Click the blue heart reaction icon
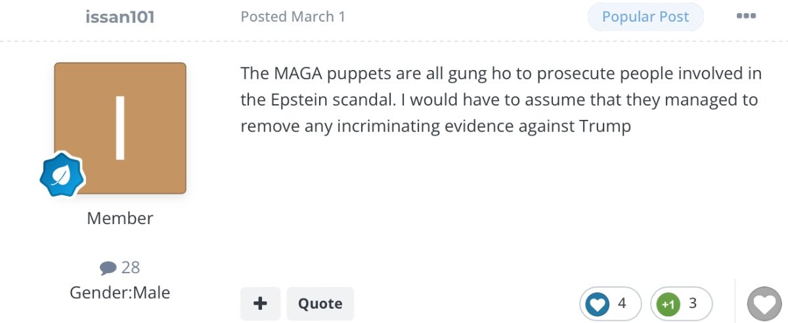This screenshot has height=323, width=788. coord(598,304)
